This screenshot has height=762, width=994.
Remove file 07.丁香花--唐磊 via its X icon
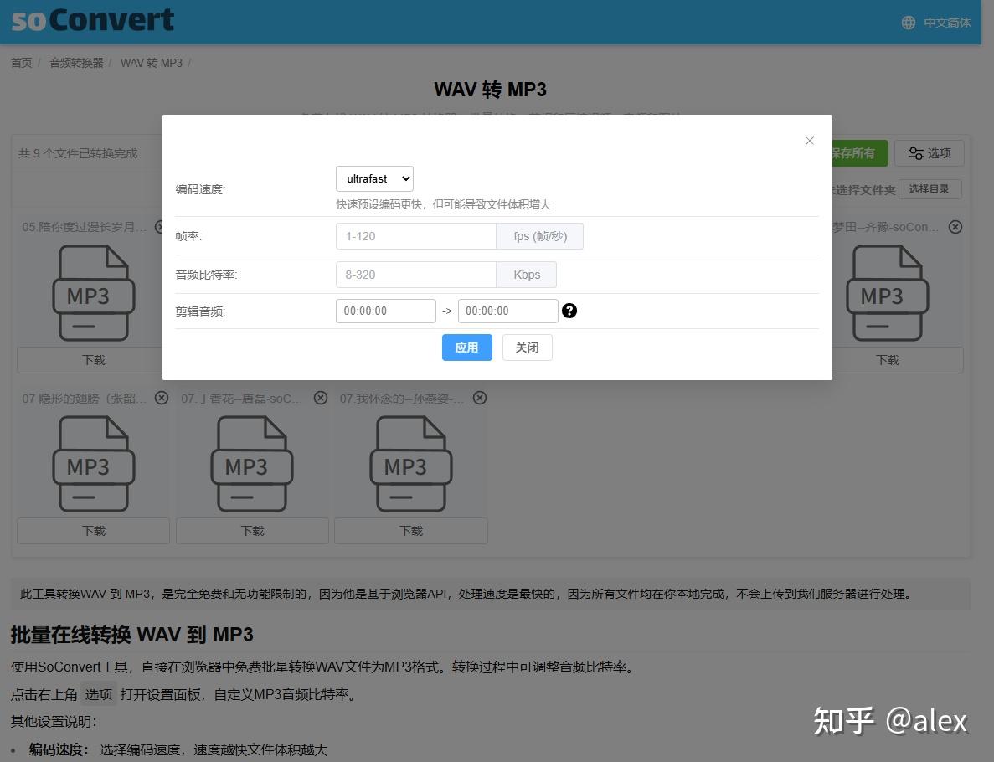(320, 398)
